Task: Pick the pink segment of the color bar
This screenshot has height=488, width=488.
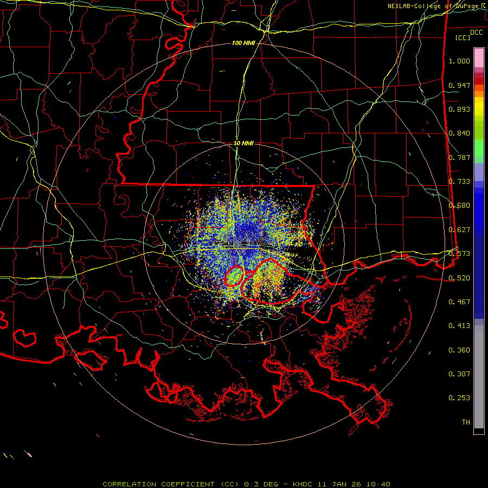Action: coord(479,57)
